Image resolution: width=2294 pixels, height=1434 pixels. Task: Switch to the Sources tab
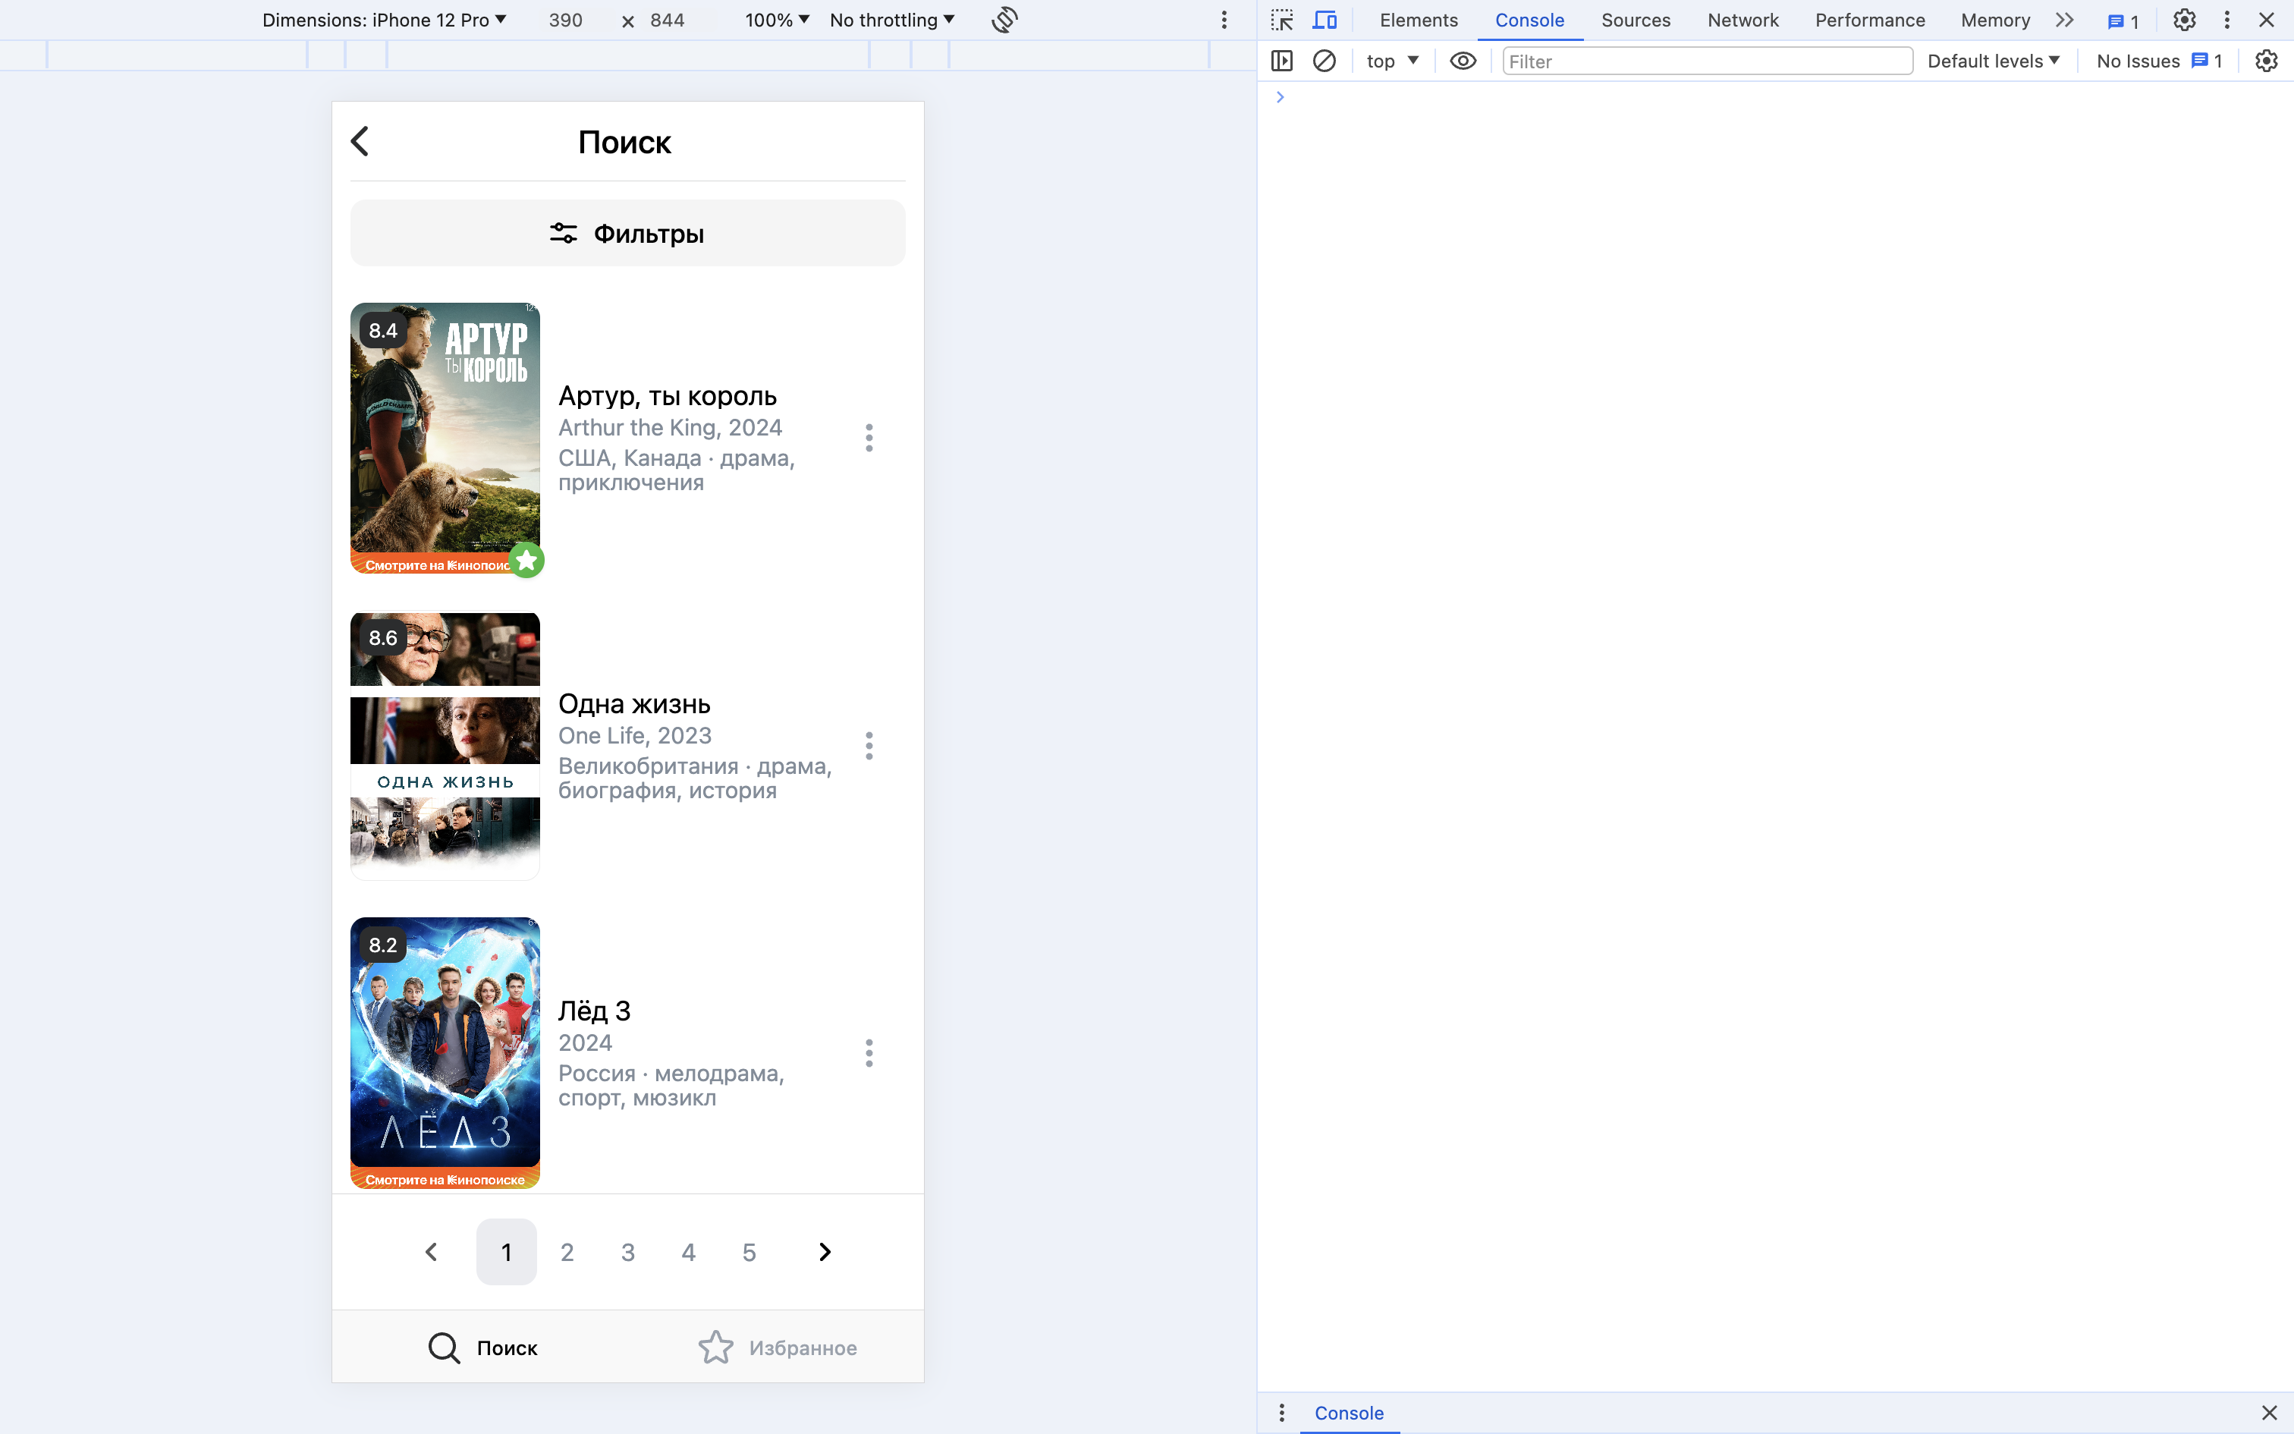1636,20
